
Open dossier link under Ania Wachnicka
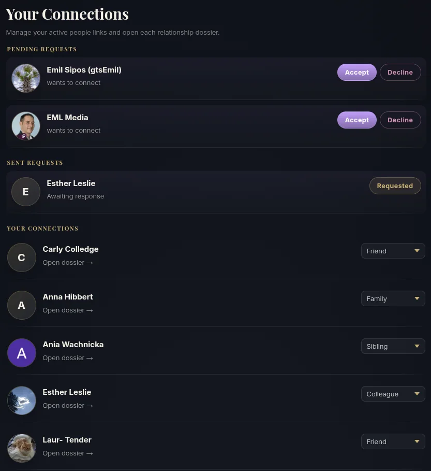pos(68,358)
